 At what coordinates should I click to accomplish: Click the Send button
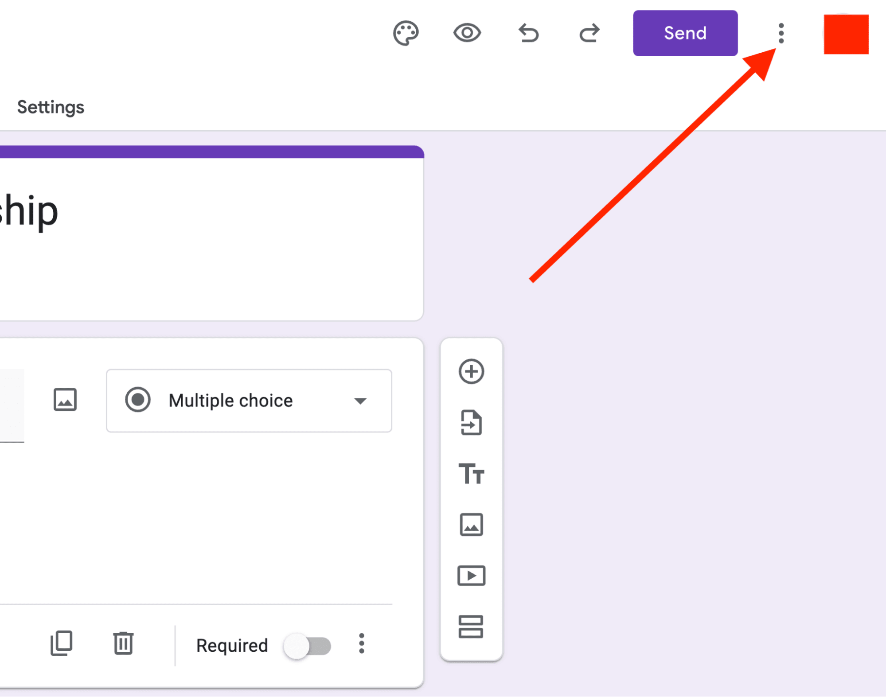click(x=685, y=33)
